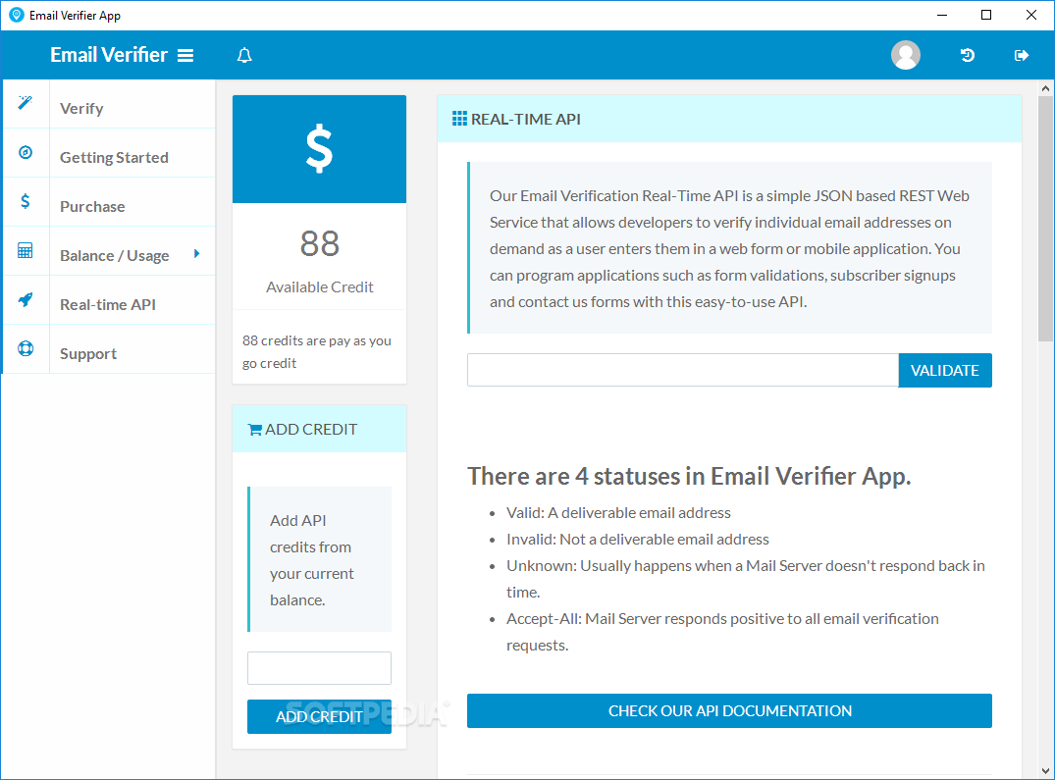Click the 'Unknown:' status bullet text

[x=746, y=579]
